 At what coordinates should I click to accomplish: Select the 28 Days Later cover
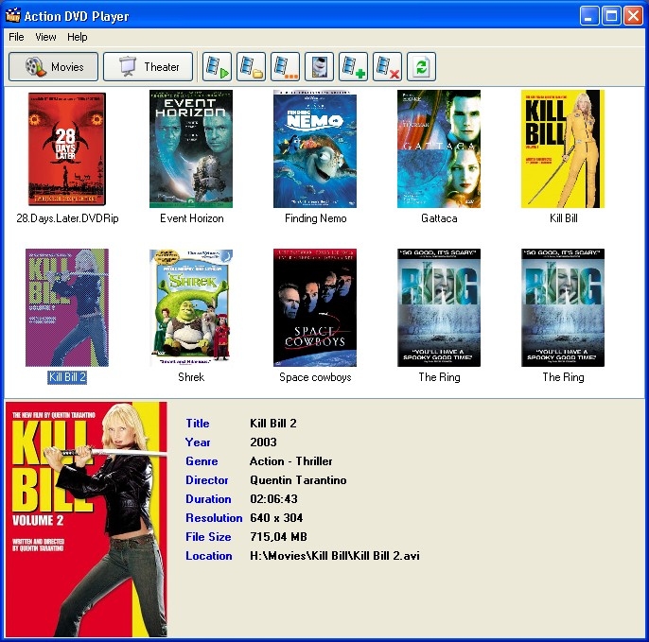67,149
